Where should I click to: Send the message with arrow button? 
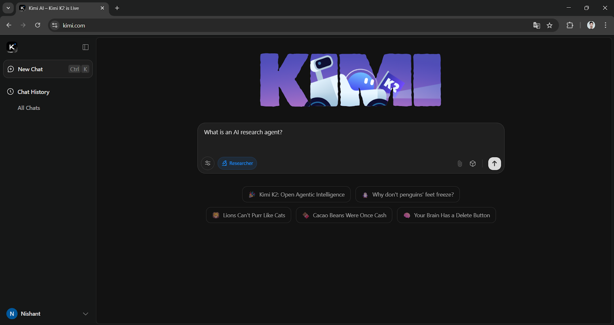coord(495,163)
